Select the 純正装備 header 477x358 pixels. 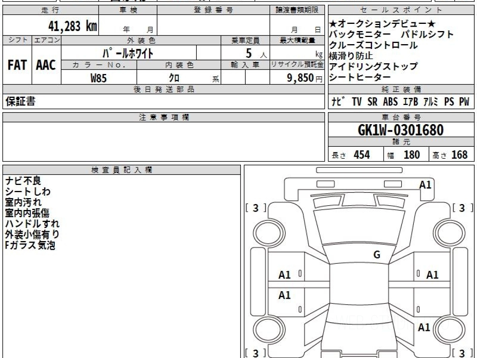coord(401,89)
